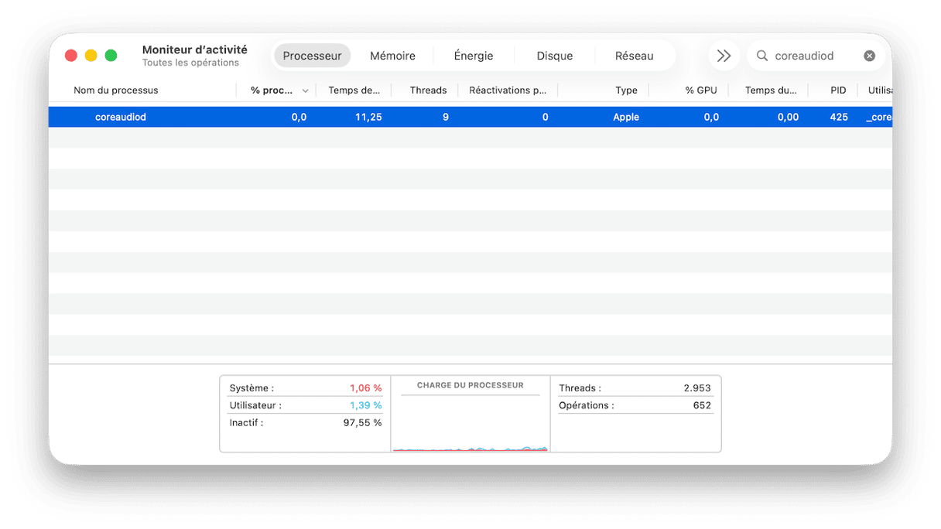Screen dimensions: 941x529
Task: Sort by Type column header
Action: (625, 90)
